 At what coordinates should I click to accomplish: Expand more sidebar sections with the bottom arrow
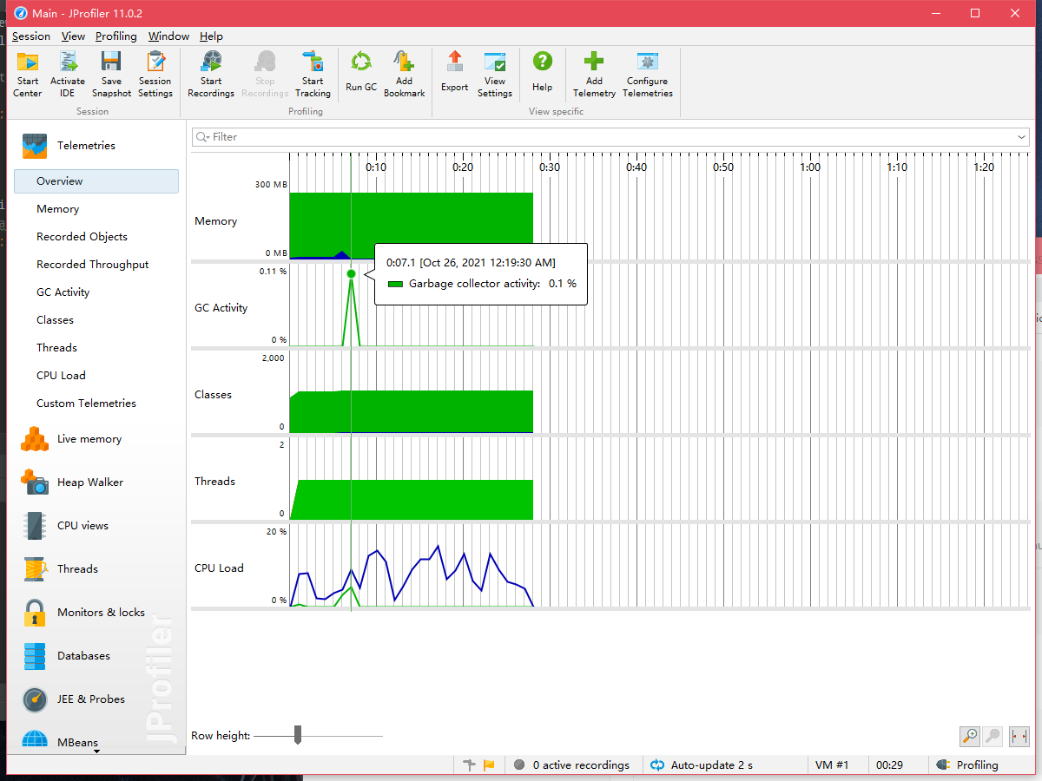click(96, 751)
